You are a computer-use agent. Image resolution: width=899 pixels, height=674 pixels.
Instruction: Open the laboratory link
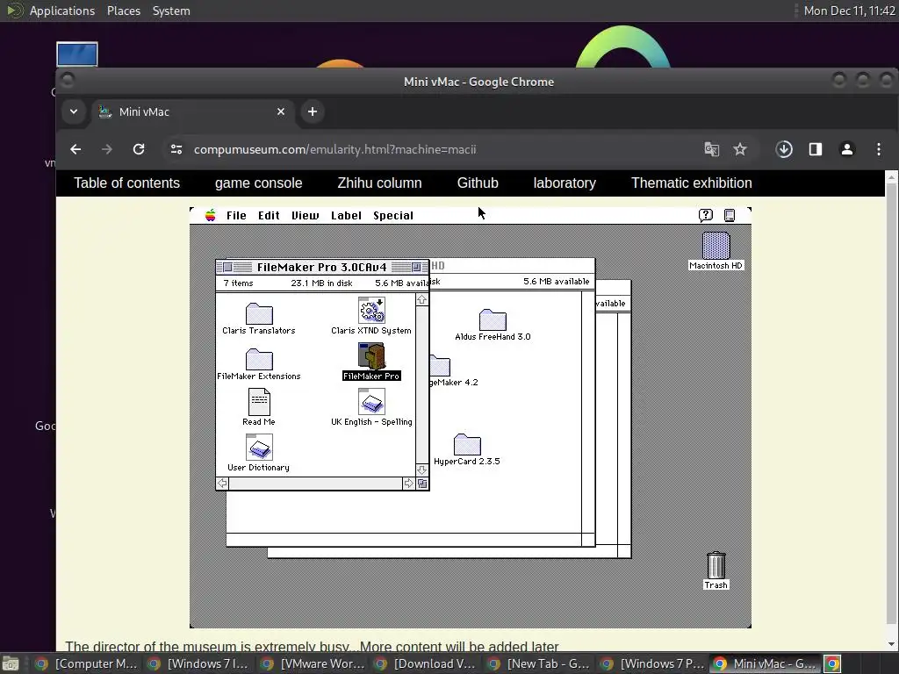point(565,183)
